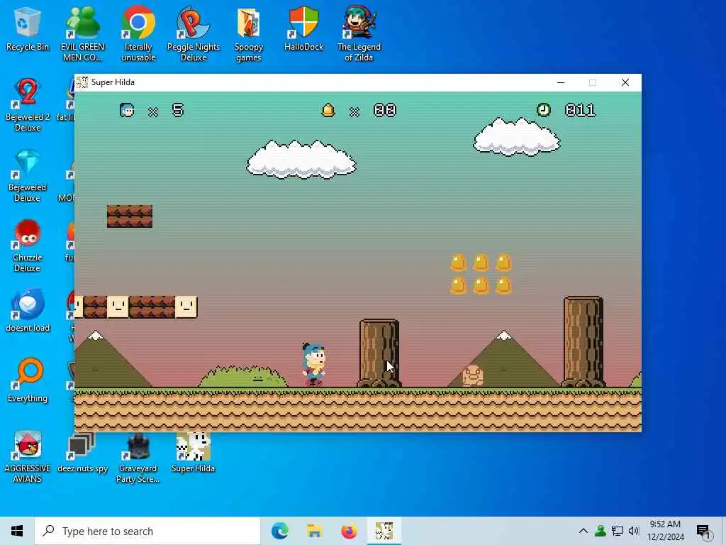The width and height of the screenshot is (726, 545).
Task: Select the Peggle Nights Deluxe icon
Action: coord(193,35)
